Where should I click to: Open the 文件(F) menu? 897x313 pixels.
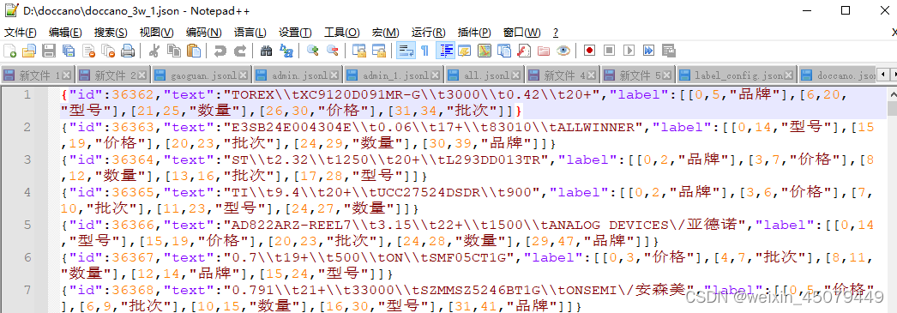[21, 33]
